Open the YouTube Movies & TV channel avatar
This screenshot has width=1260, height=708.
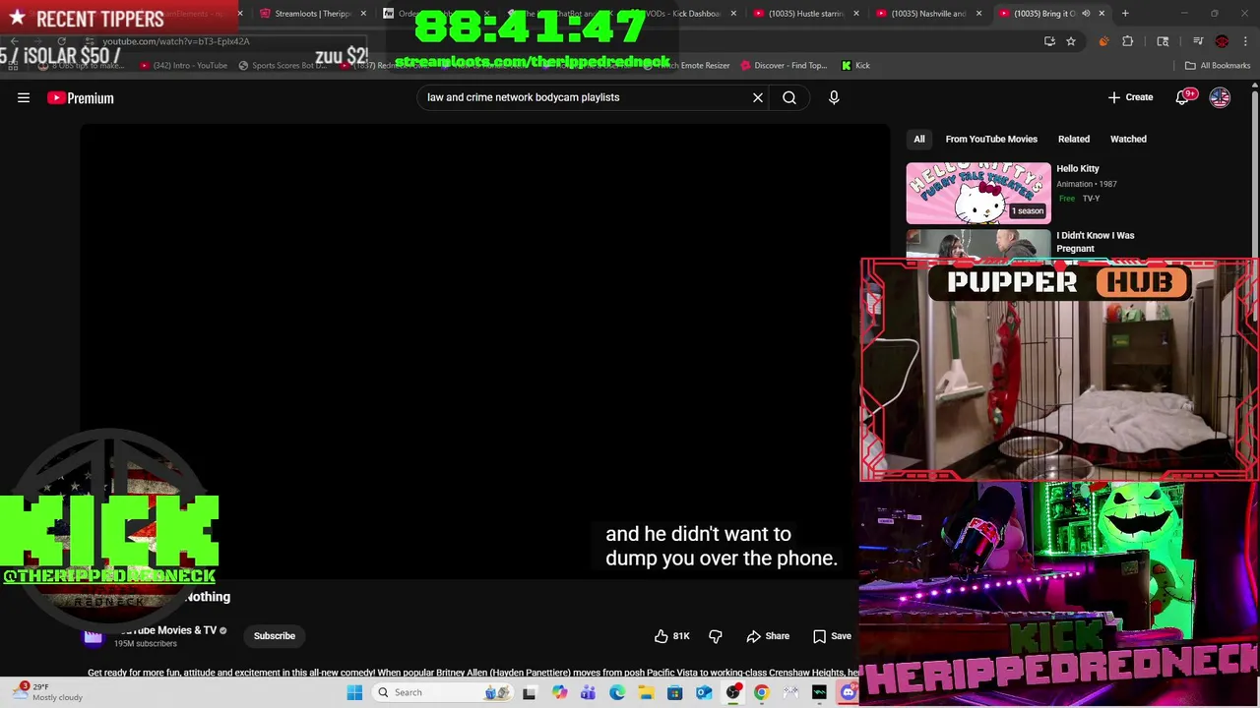[94, 636]
